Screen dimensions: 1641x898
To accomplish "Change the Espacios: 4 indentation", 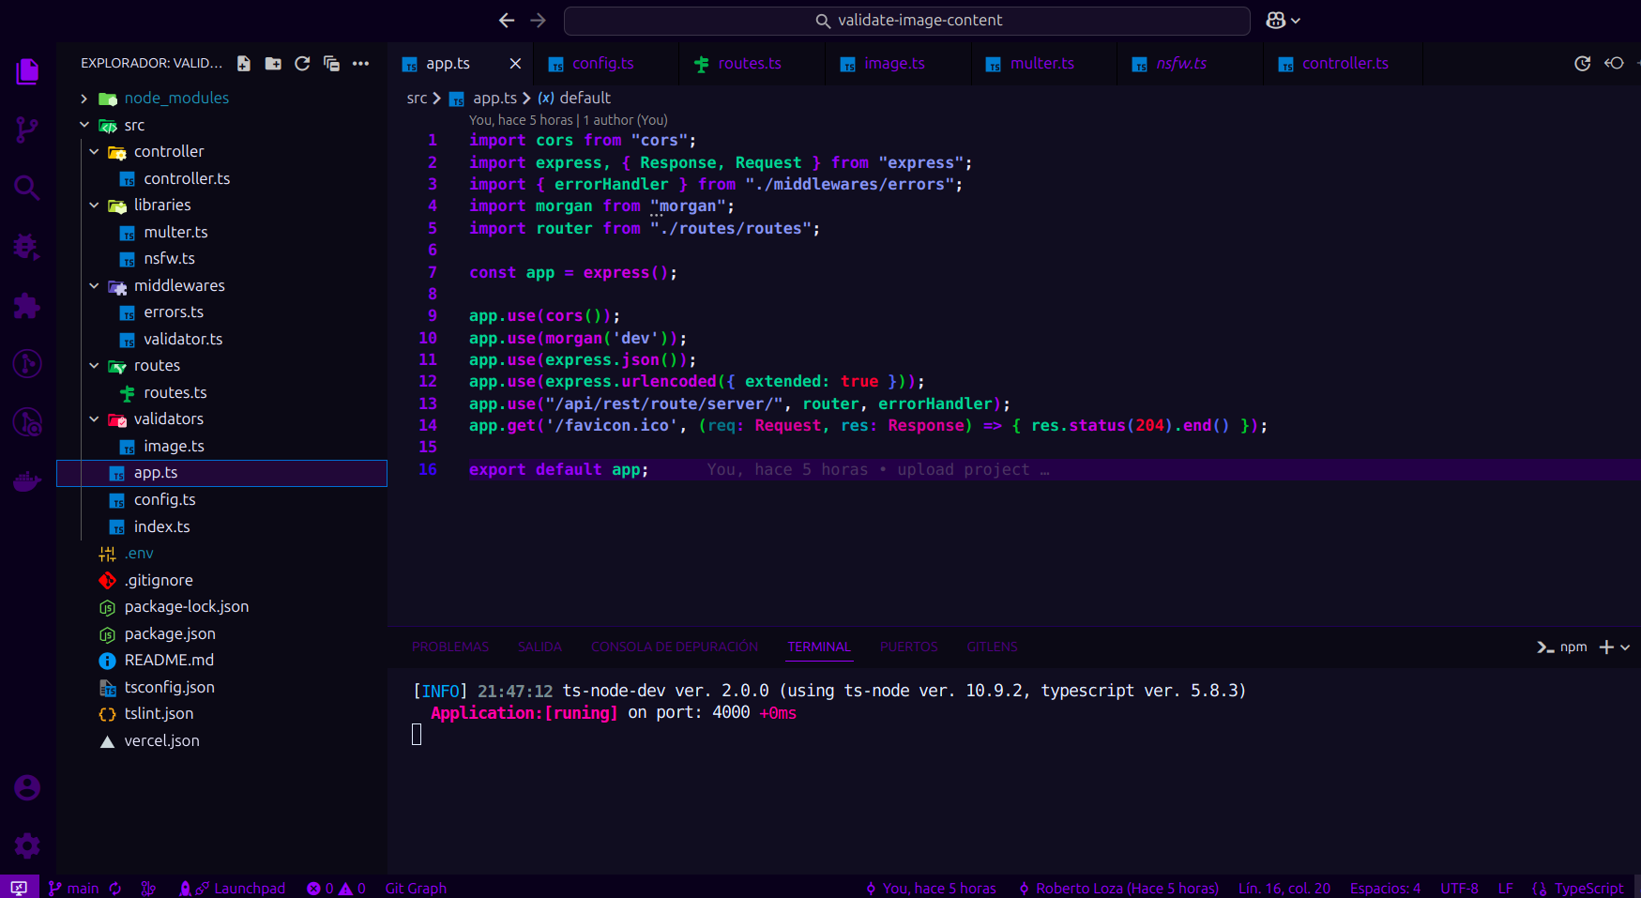I will 1385,888.
